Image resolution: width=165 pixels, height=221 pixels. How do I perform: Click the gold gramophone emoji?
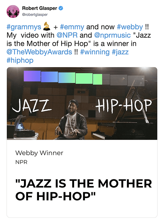click(46, 26)
